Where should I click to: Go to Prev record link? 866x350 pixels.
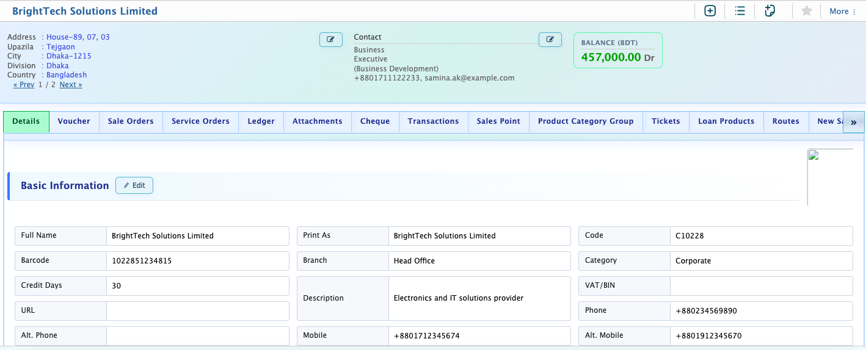[24, 85]
